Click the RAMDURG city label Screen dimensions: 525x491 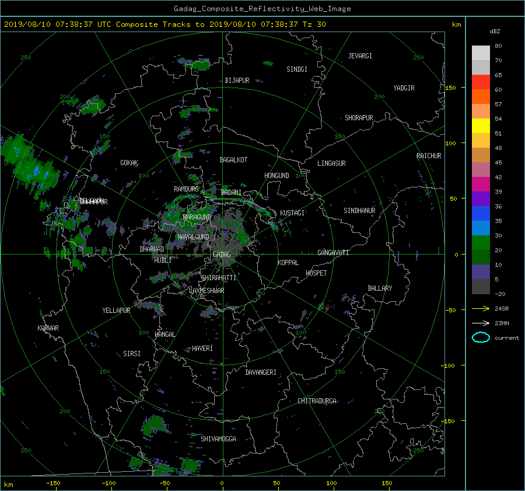(186, 189)
